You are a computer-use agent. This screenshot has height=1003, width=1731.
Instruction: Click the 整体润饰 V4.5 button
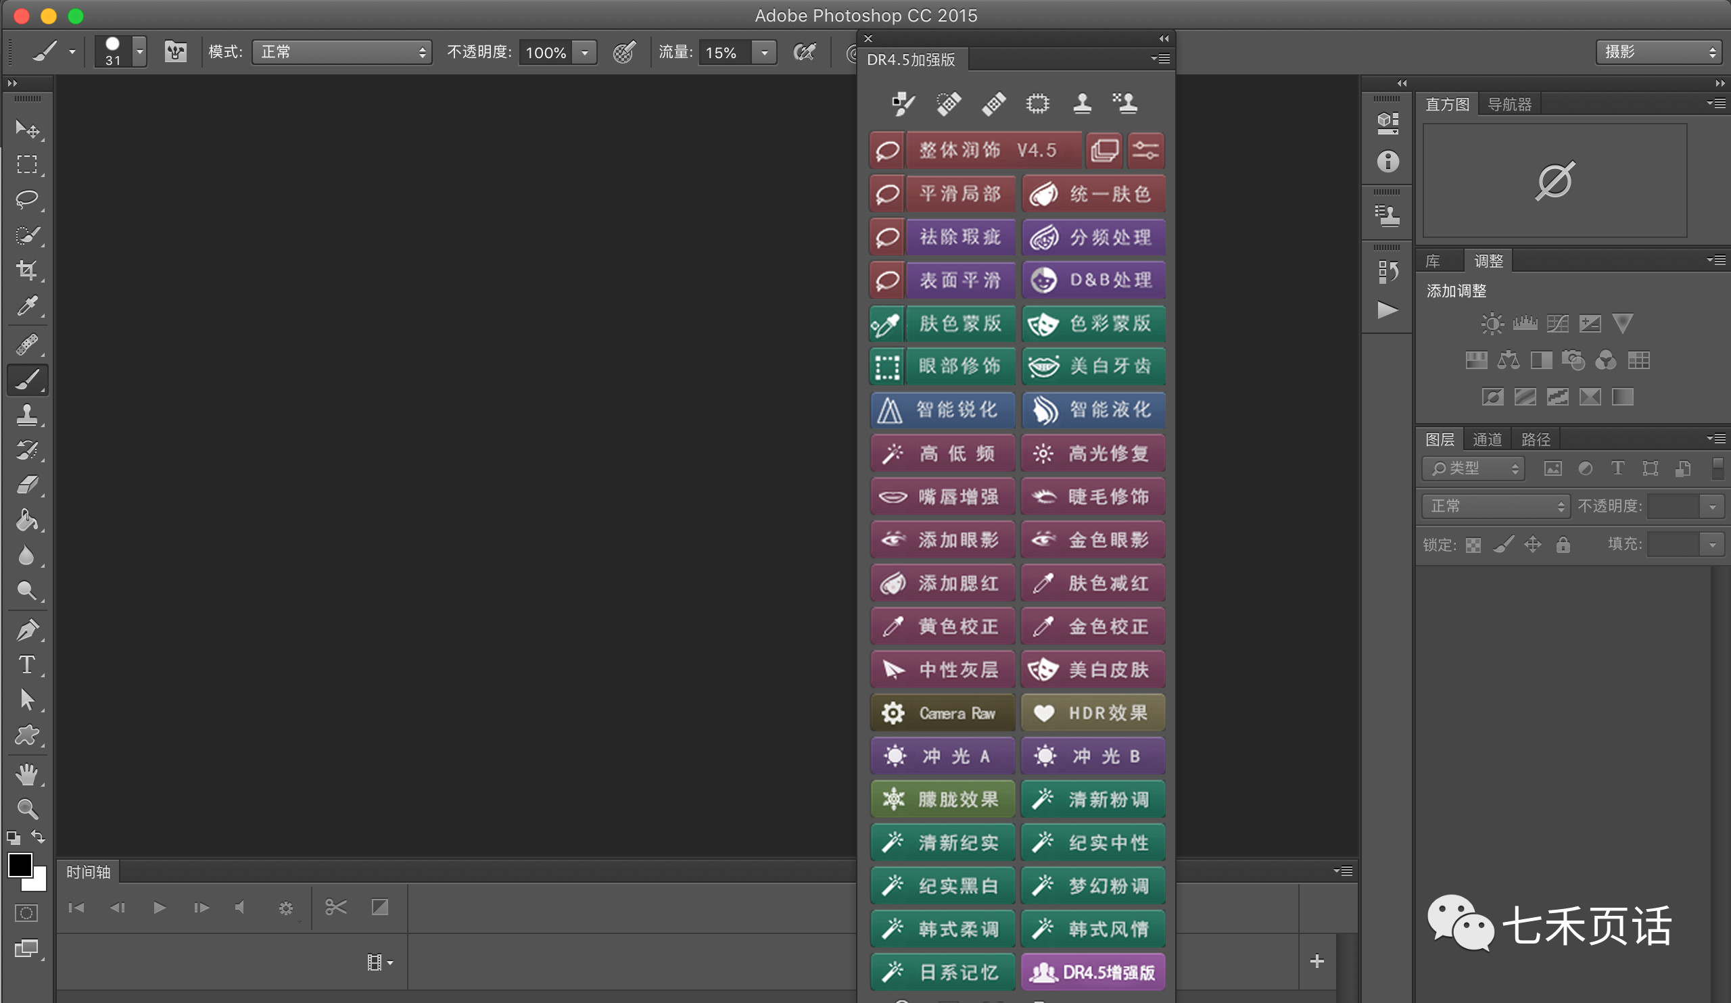(994, 150)
